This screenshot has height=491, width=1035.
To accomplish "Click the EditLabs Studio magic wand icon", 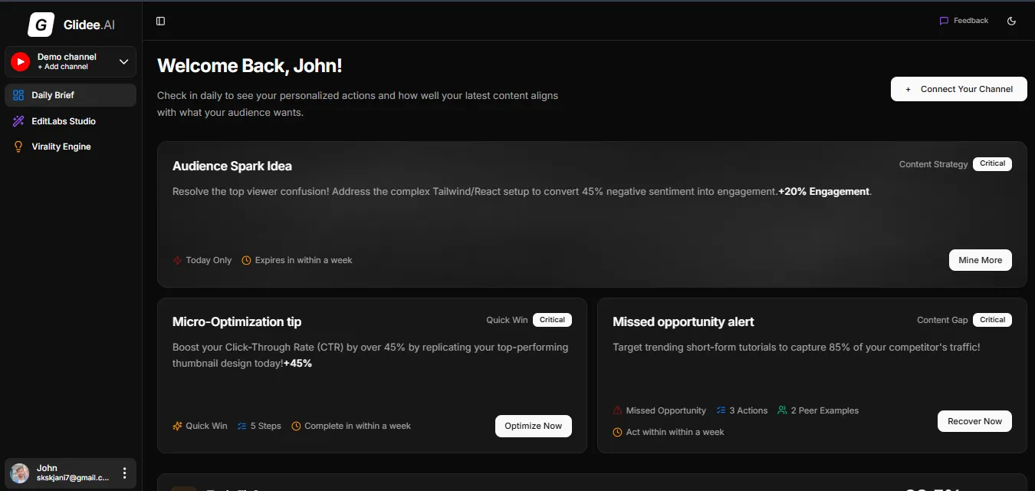I will pyautogui.click(x=18, y=120).
